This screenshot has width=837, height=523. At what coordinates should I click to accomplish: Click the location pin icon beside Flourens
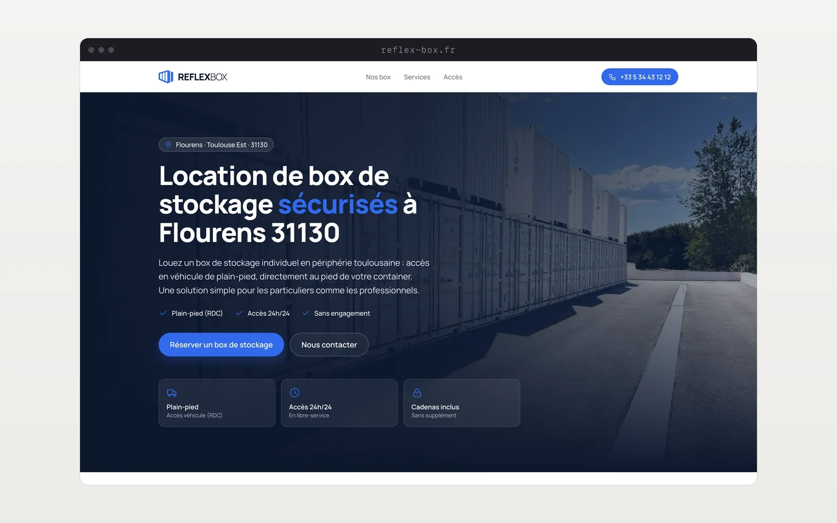click(168, 145)
